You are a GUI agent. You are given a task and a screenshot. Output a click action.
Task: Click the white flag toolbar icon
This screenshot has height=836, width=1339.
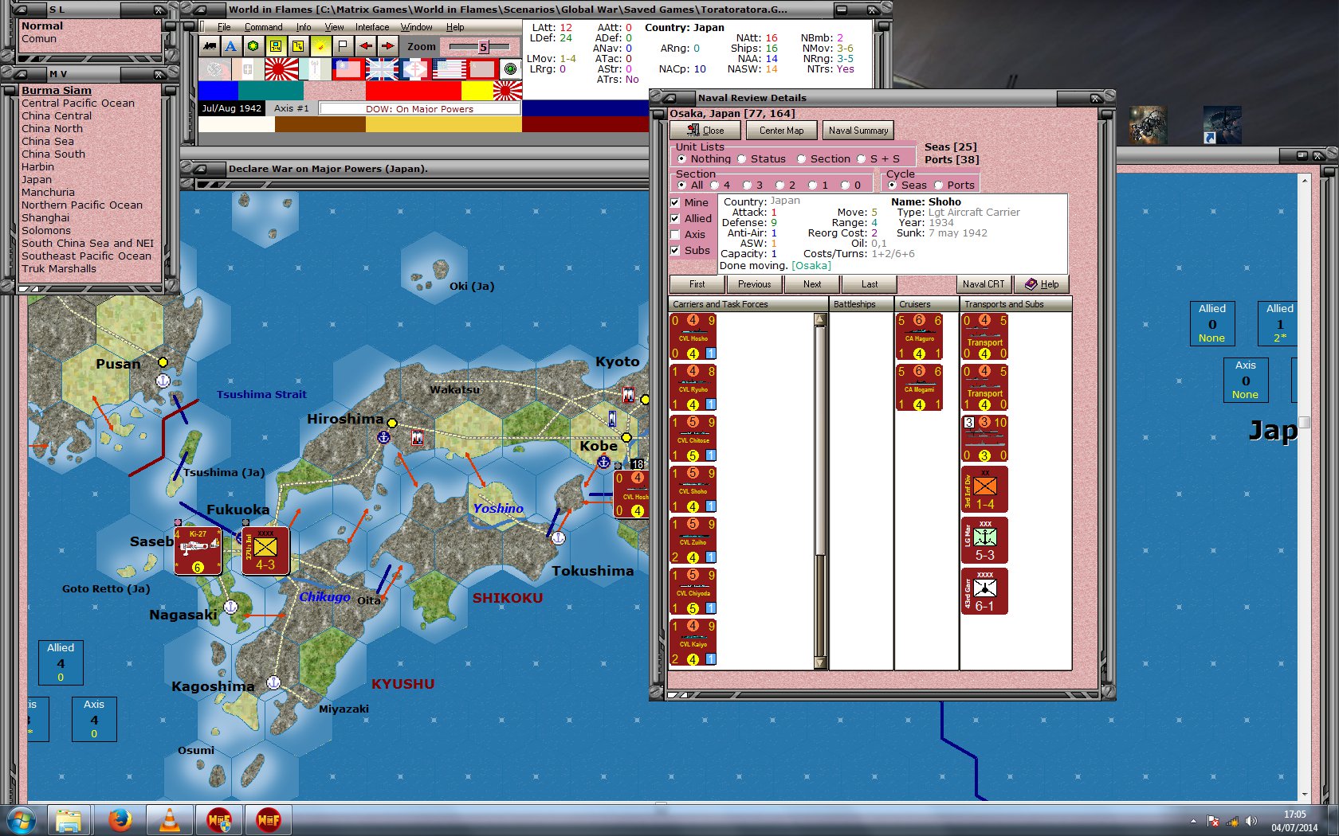tap(343, 46)
